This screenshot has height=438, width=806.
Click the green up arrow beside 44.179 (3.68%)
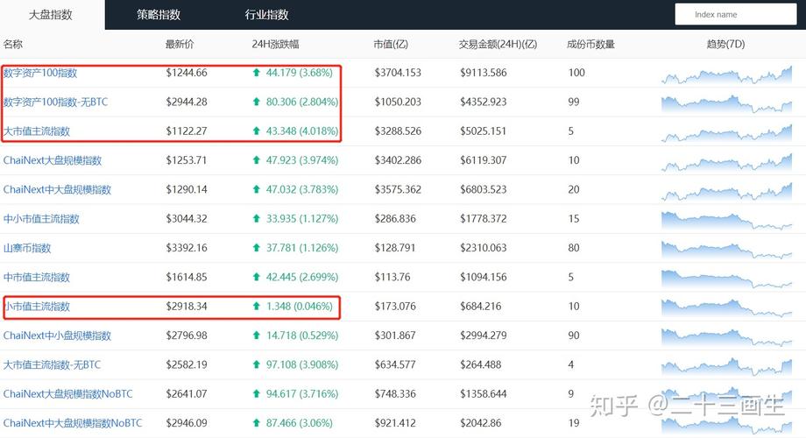pos(257,73)
